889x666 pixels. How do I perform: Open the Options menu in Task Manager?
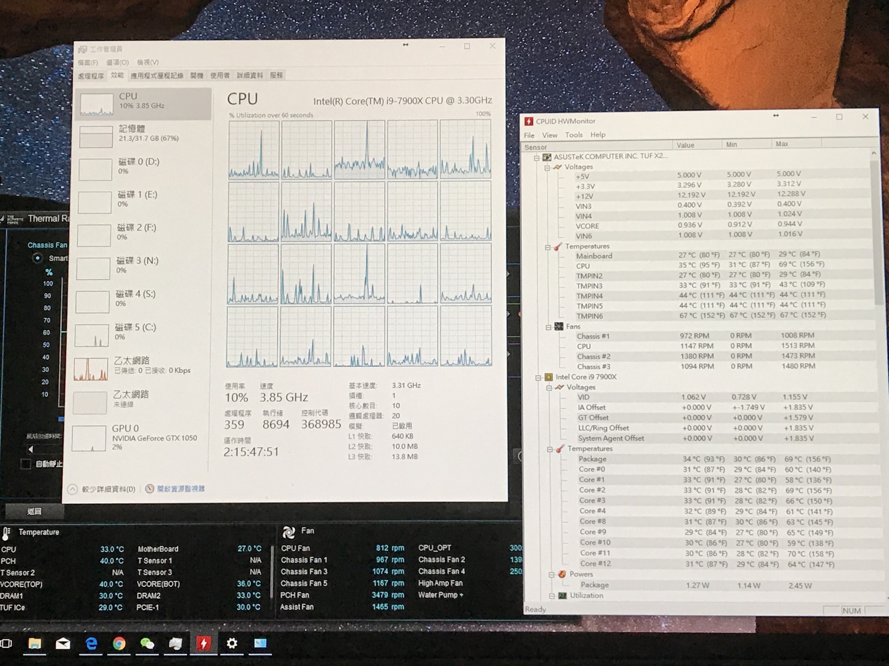pos(117,63)
